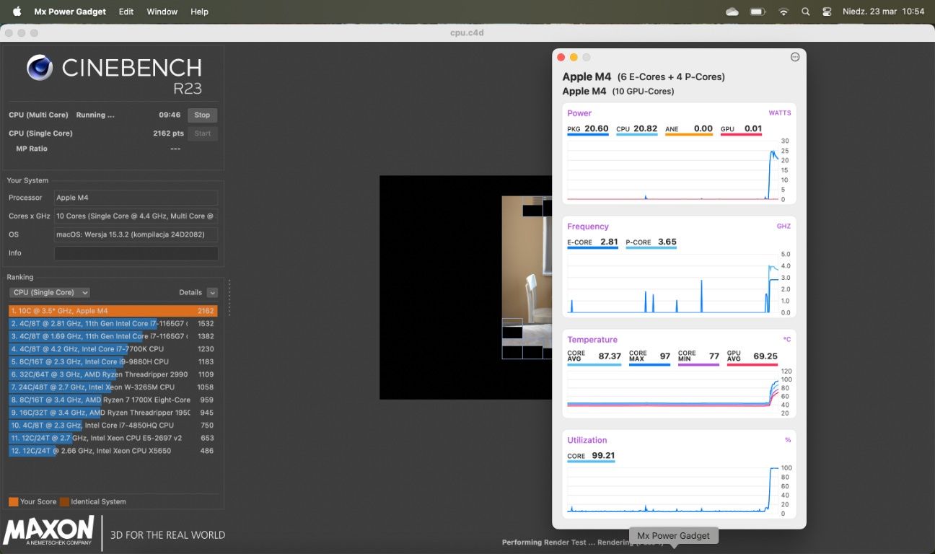The height and width of the screenshot is (554, 935).
Task: Click the Identical System legend swatch
Action: (x=64, y=501)
